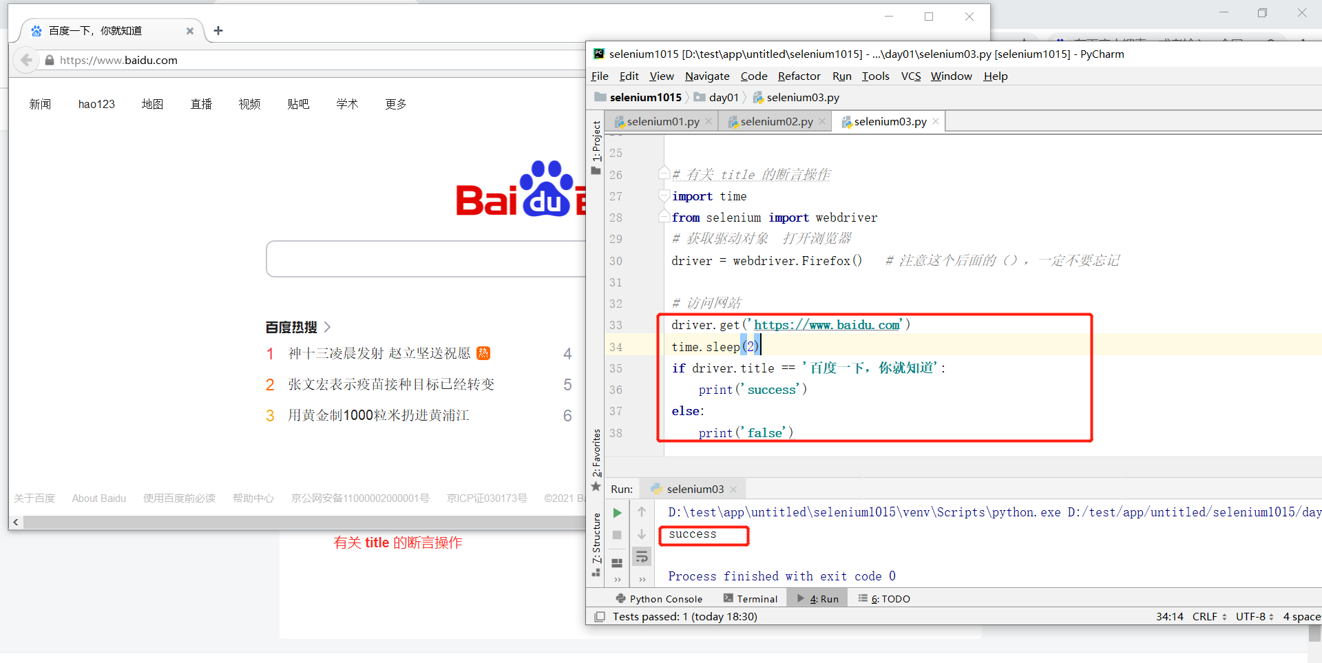Screen dimensions: 1322x663
Task: Expand more actions chevron under soft-wrap icon
Action: [642, 580]
